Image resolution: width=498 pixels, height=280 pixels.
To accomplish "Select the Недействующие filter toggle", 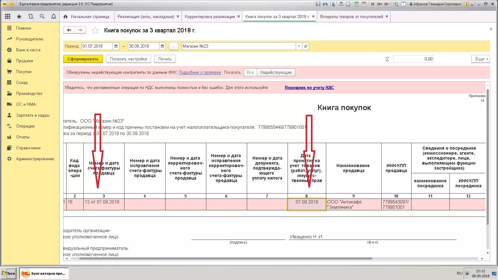I will point(276,72).
